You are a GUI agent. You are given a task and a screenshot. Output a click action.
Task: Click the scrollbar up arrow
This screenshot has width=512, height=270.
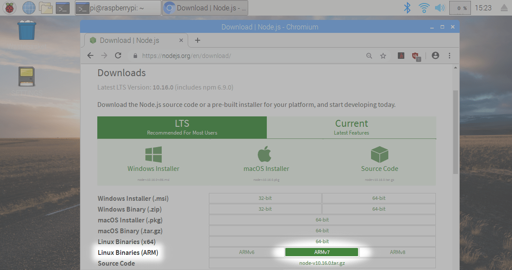[x=455, y=67]
